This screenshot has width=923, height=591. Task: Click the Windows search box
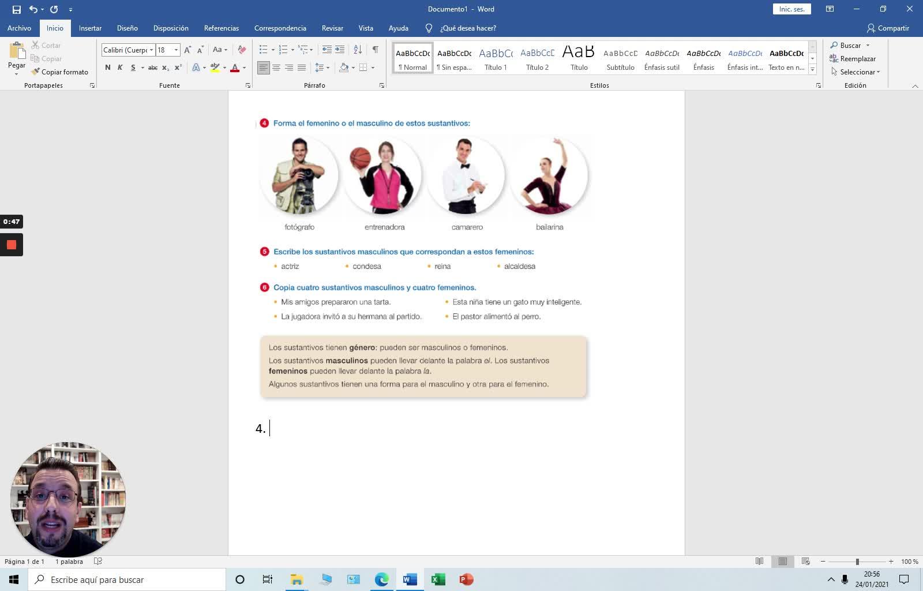127,579
